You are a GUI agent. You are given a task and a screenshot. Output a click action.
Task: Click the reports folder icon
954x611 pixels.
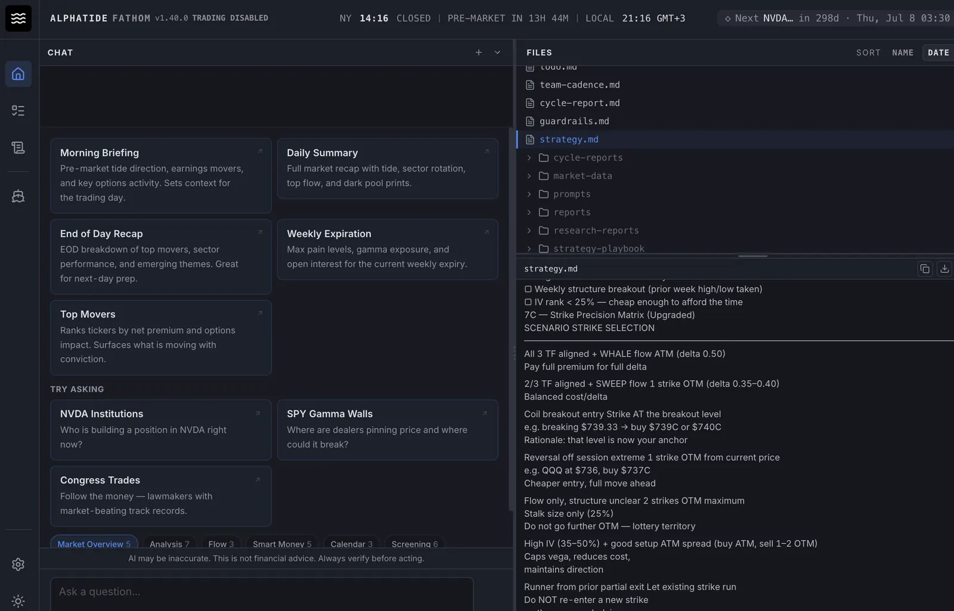[544, 212]
